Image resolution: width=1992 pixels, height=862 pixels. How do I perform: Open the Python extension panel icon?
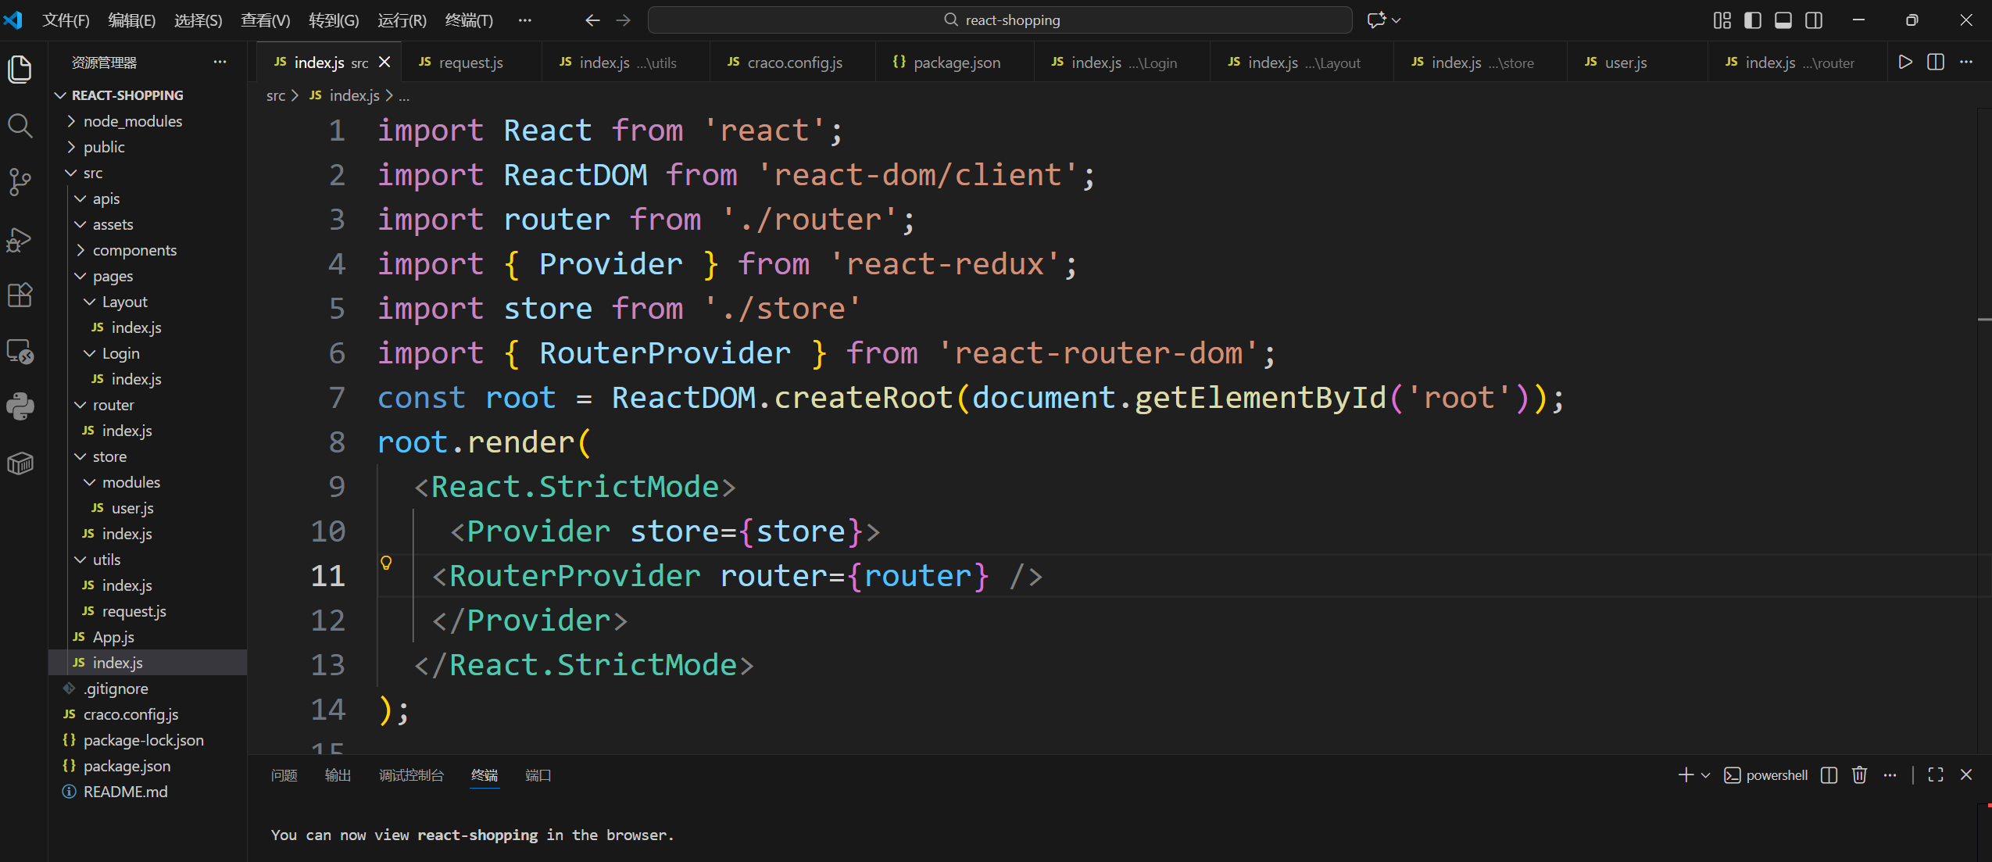(20, 406)
